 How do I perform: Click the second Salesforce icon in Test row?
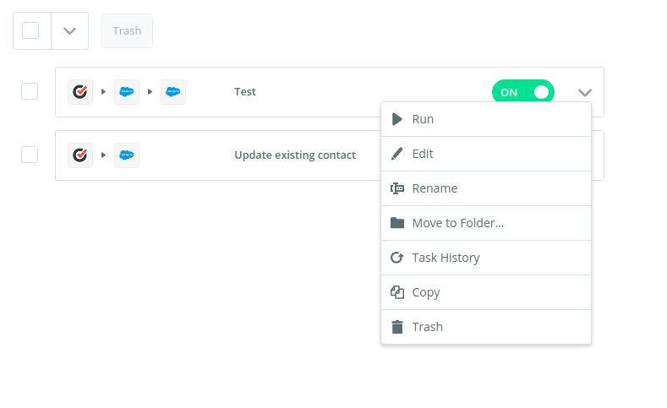coord(172,92)
